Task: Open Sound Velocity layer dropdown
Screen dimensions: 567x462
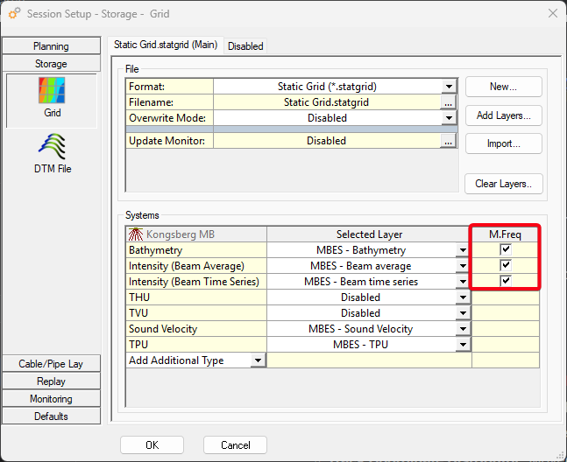Action: click(x=463, y=329)
